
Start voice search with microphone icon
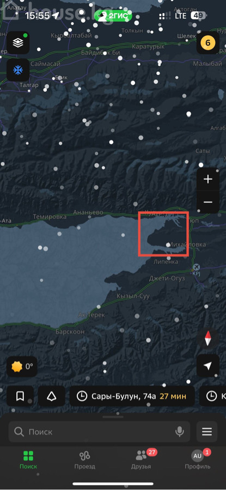179,432
